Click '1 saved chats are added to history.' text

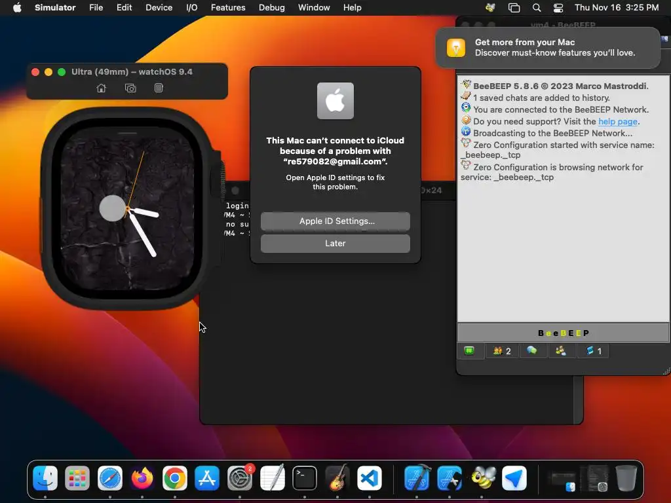point(541,98)
